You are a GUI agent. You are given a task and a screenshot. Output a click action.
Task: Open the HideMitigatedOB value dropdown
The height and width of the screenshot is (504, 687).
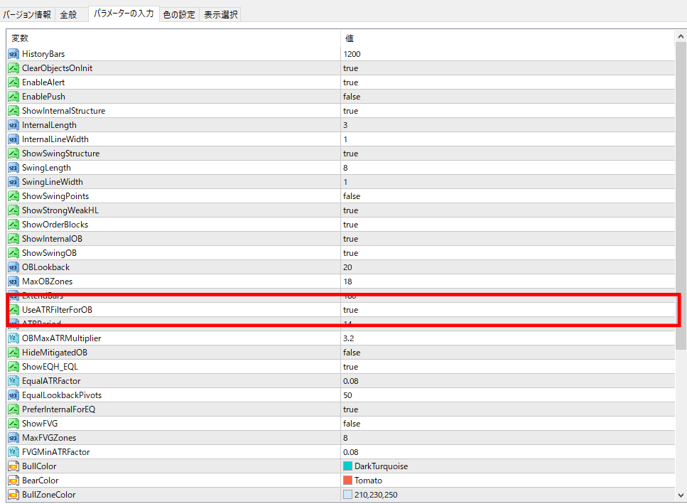click(x=352, y=353)
